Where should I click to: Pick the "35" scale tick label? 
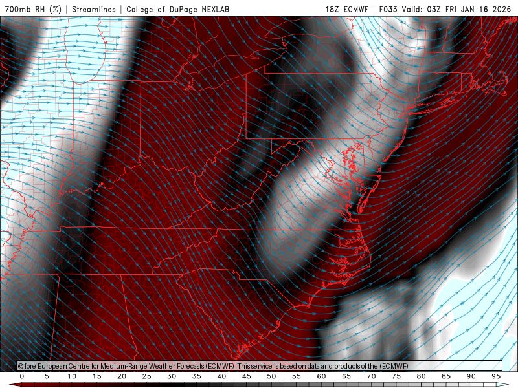coord(197,376)
